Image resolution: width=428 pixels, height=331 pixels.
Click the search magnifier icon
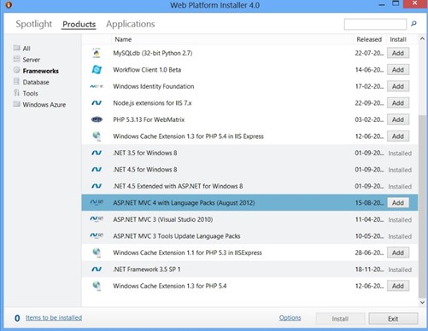(x=413, y=24)
